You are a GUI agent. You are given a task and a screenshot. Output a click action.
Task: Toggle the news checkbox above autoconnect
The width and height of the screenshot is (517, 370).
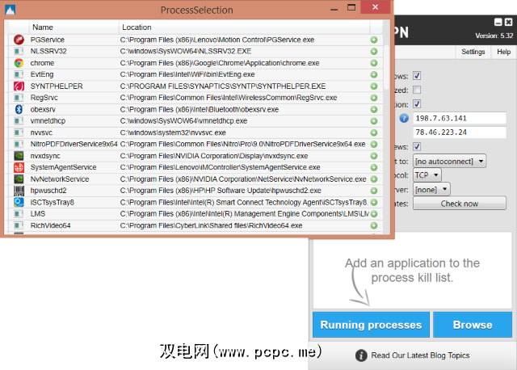[417, 146]
